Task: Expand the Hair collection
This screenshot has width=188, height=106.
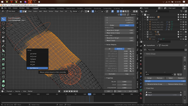Action: pos(145,32)
